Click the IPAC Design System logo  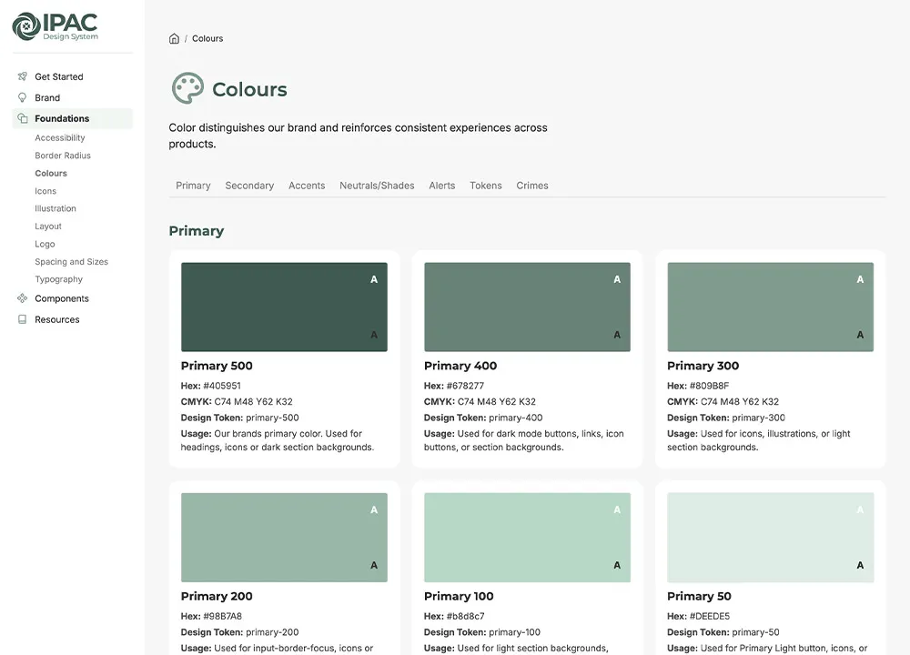56,26
